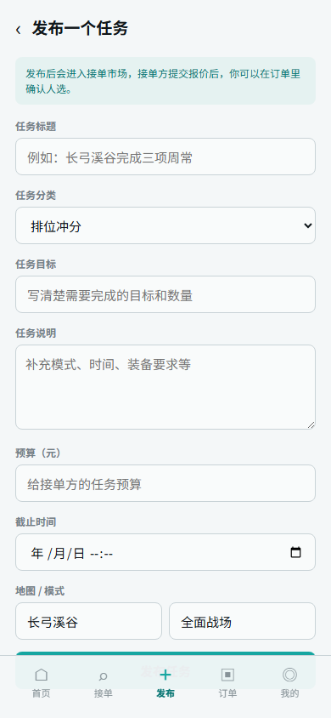Grab the resize handle of the 任务说明 textarea
This screenshot has height=718, width=331.
[311, 425]
